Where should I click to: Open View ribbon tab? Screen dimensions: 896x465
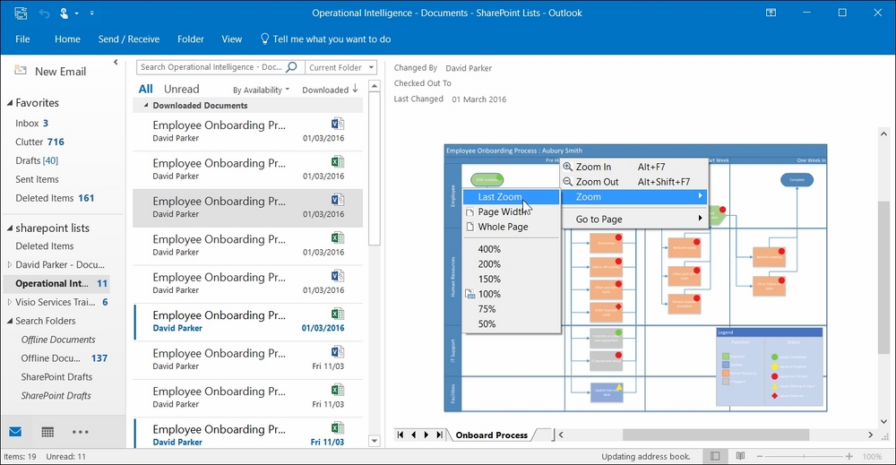[x=231, y=39]
